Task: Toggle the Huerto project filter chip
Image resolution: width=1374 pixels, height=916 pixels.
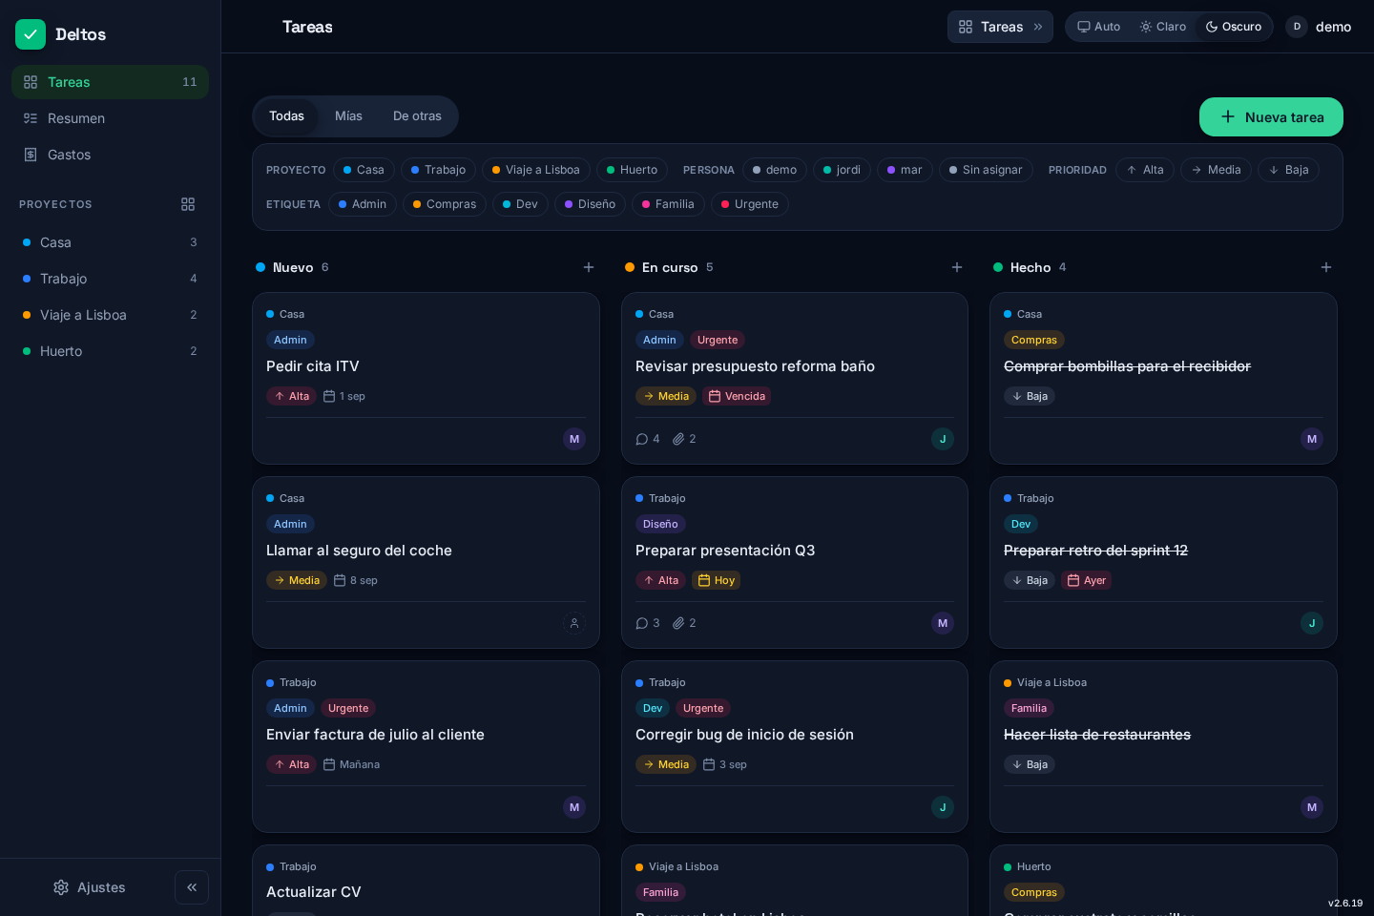Action: (633, 170)
